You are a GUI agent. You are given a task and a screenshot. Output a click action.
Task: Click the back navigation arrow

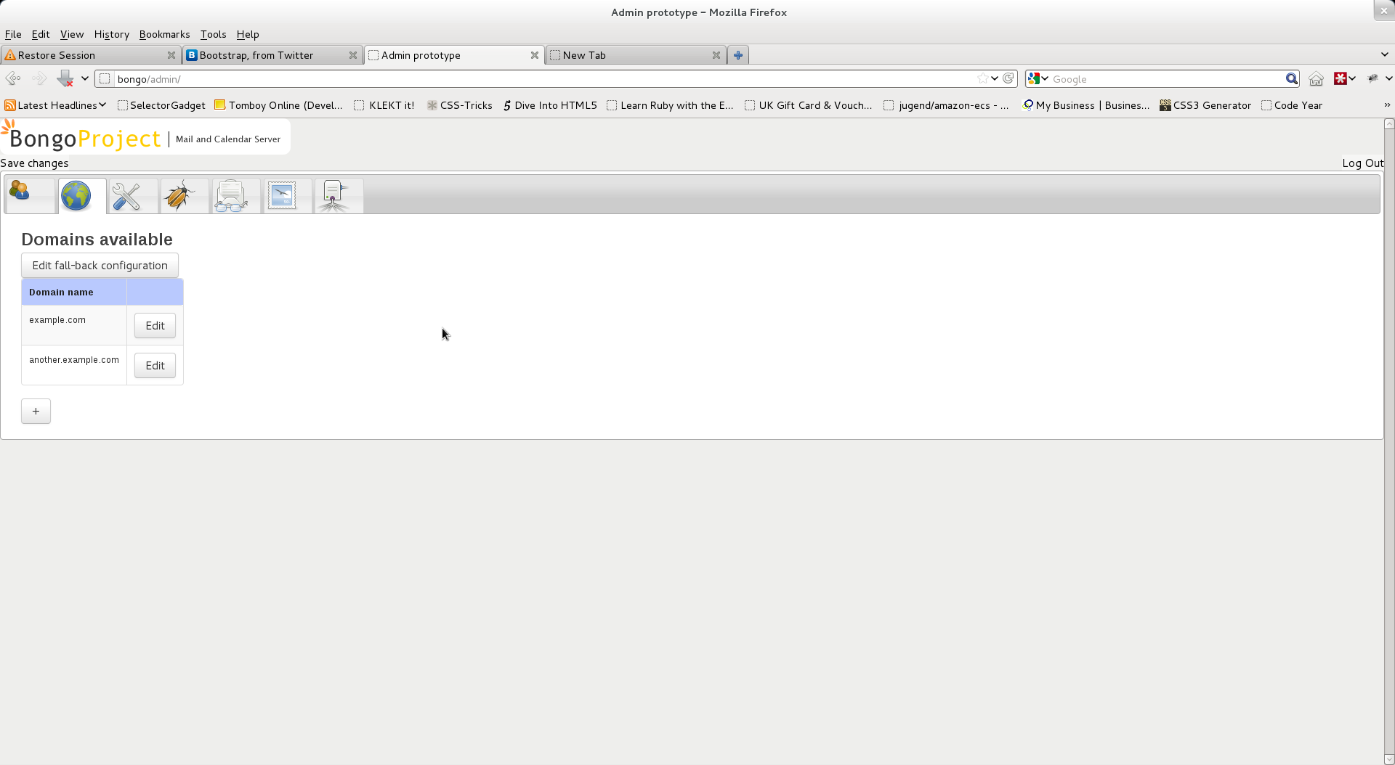point(13,78)
